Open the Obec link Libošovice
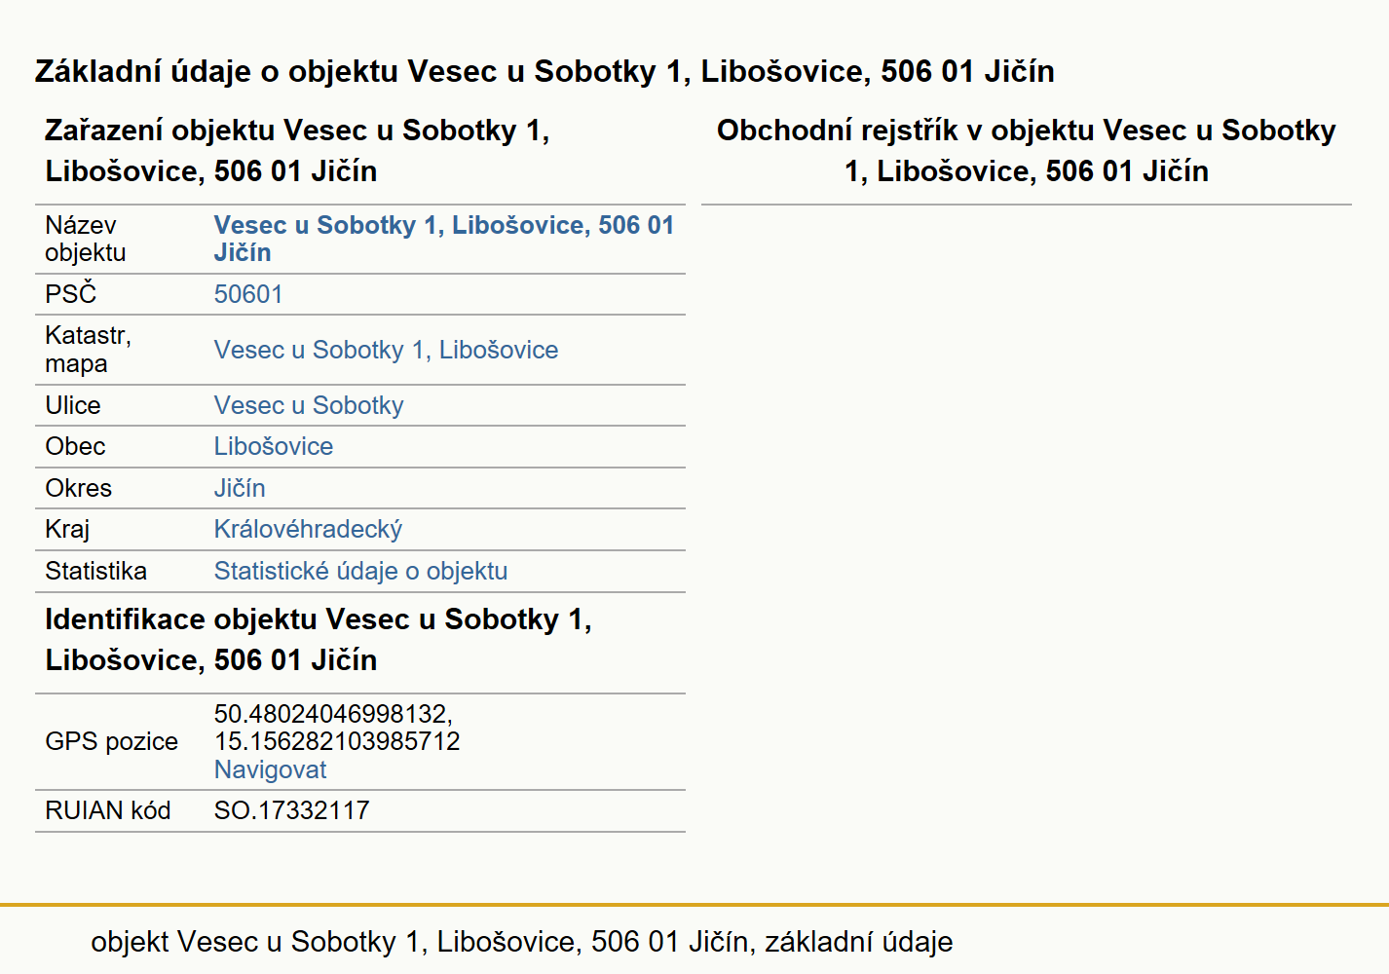The image size is (1389, 974). (x=274, y=446)
